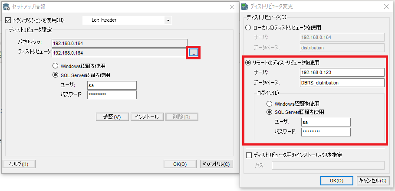Click the local サーバ field 192.168.0.164
Image resolution: width=395 pixels, height=191 pixels.
(342, 37)
